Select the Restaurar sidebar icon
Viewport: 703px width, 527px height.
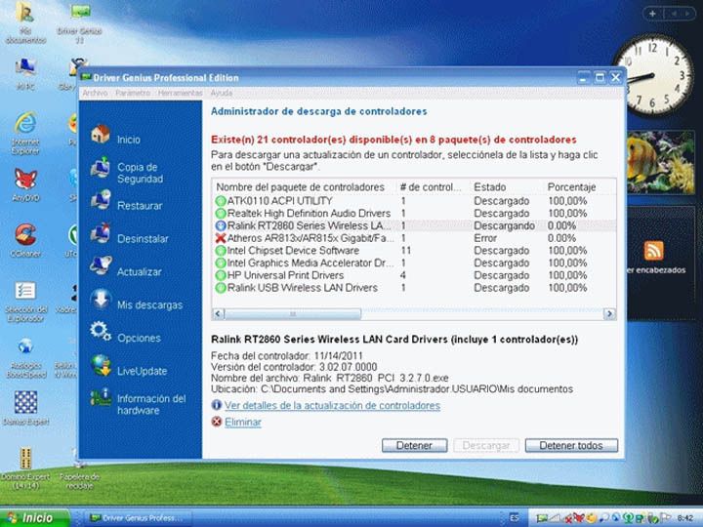coord(101,200)
